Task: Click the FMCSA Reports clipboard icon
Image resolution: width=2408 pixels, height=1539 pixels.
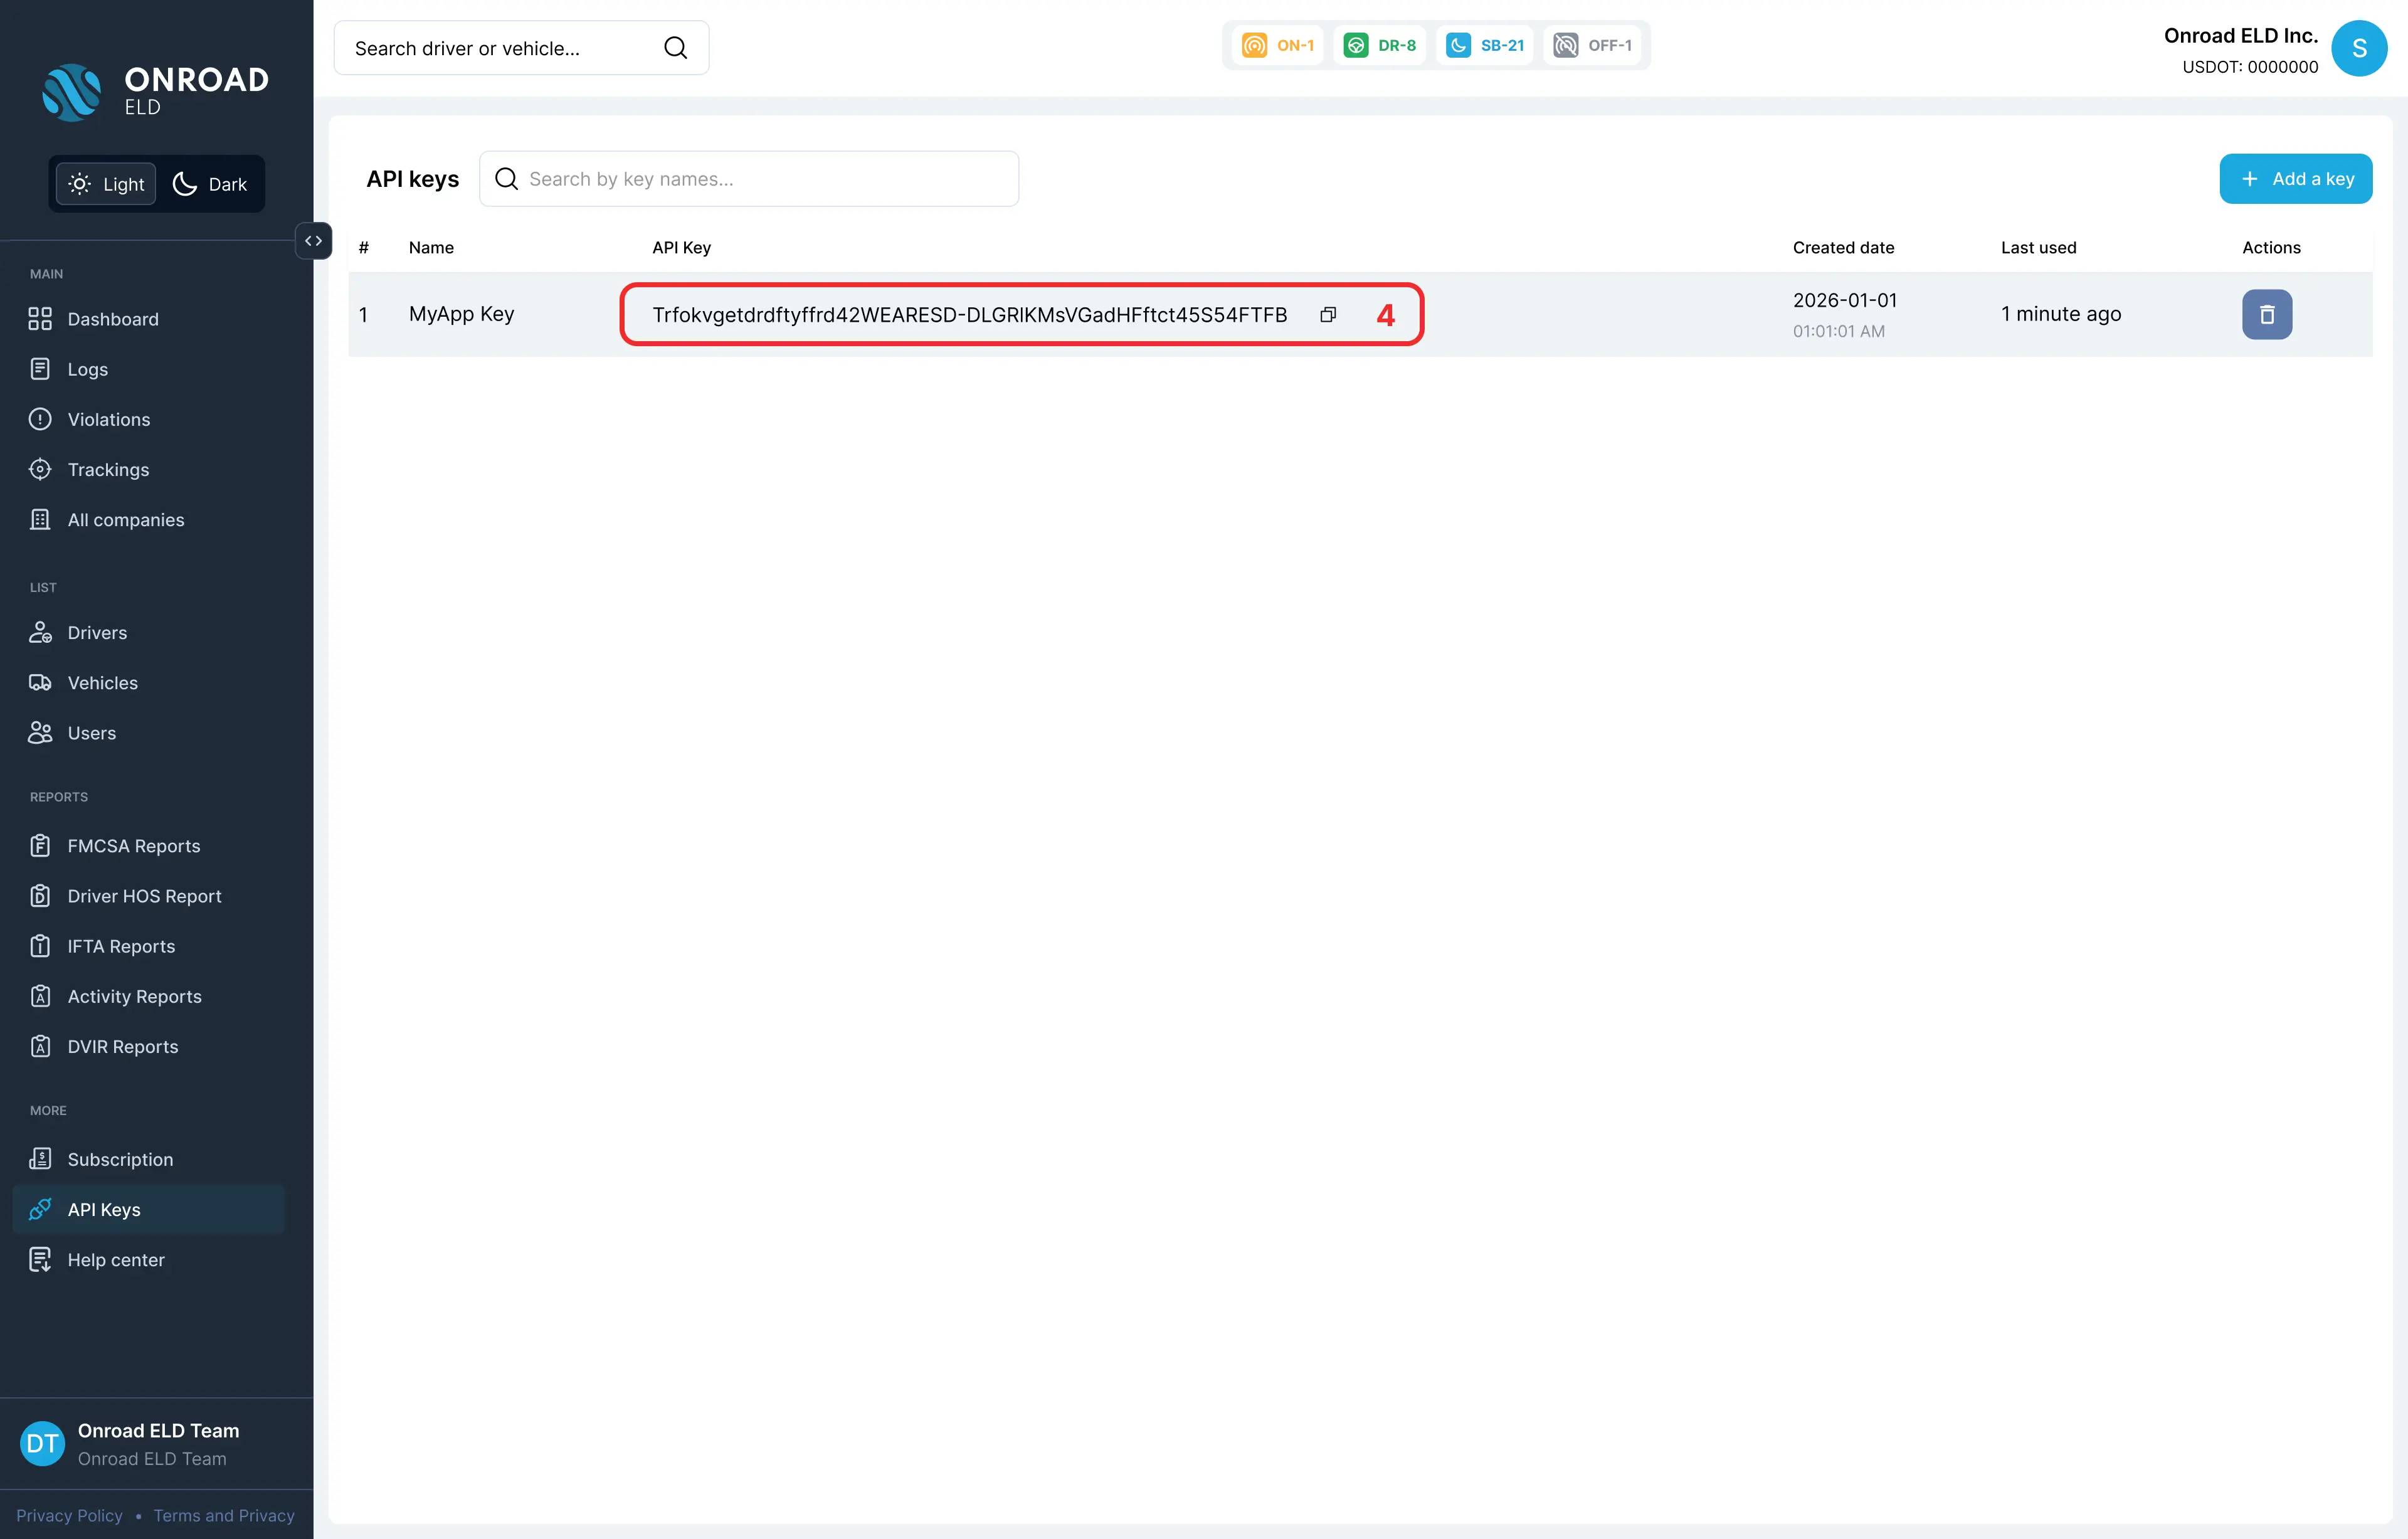Action: point(40,846)
